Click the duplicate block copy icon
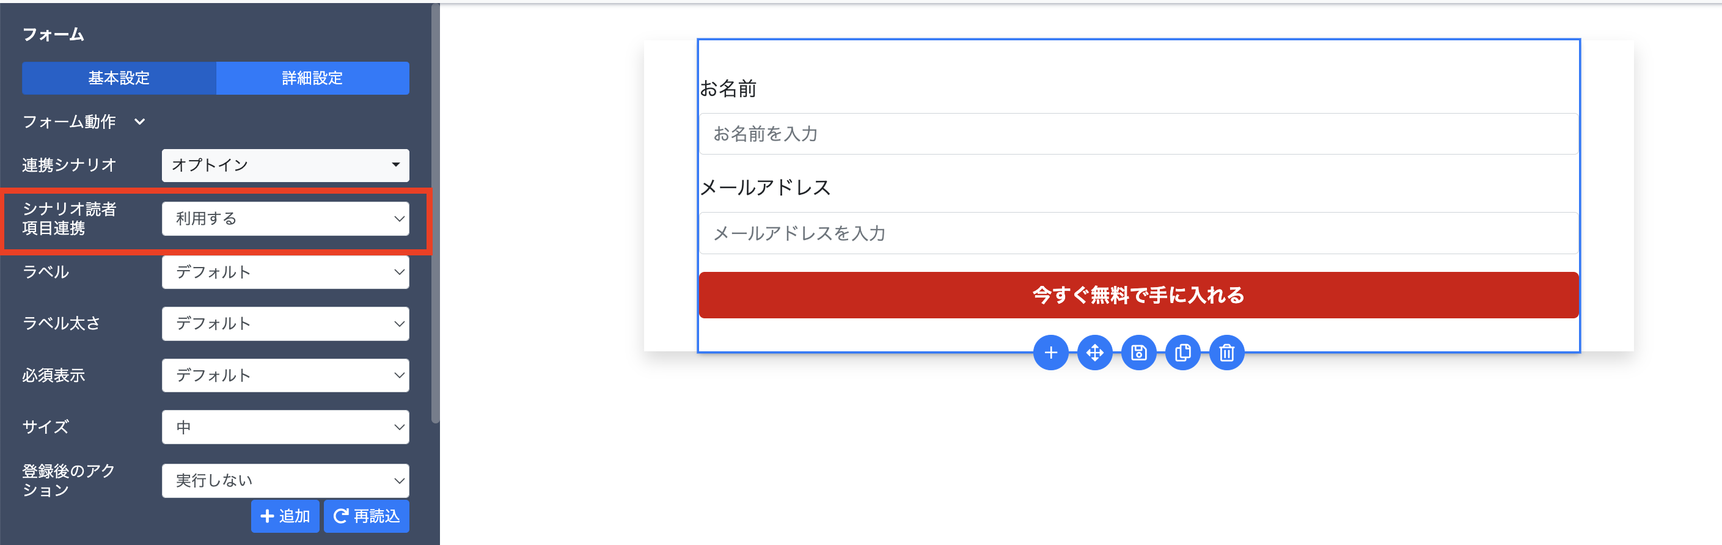1722x545 pixels. tap(1182, 353)
